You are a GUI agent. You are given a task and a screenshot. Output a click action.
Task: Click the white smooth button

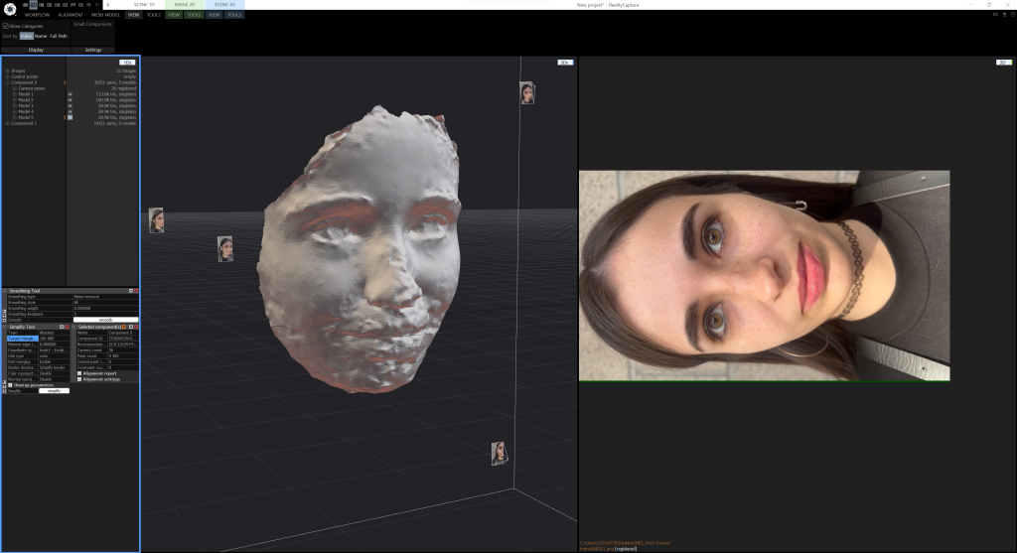(105, 320)
